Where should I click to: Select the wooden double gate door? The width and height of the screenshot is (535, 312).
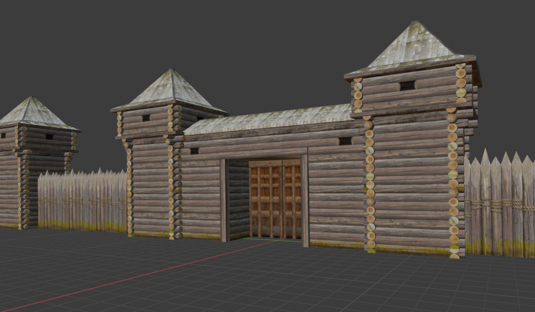tap(275, 200)
